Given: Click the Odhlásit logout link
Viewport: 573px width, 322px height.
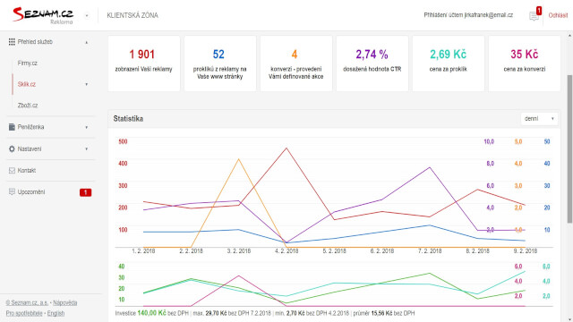Looking at the screenshot, I should point(558,15).
